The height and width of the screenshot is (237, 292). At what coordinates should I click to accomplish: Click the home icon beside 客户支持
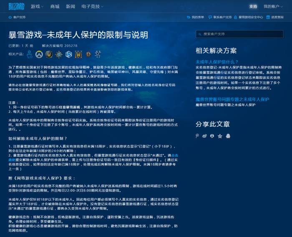click(x=10, y=17)
